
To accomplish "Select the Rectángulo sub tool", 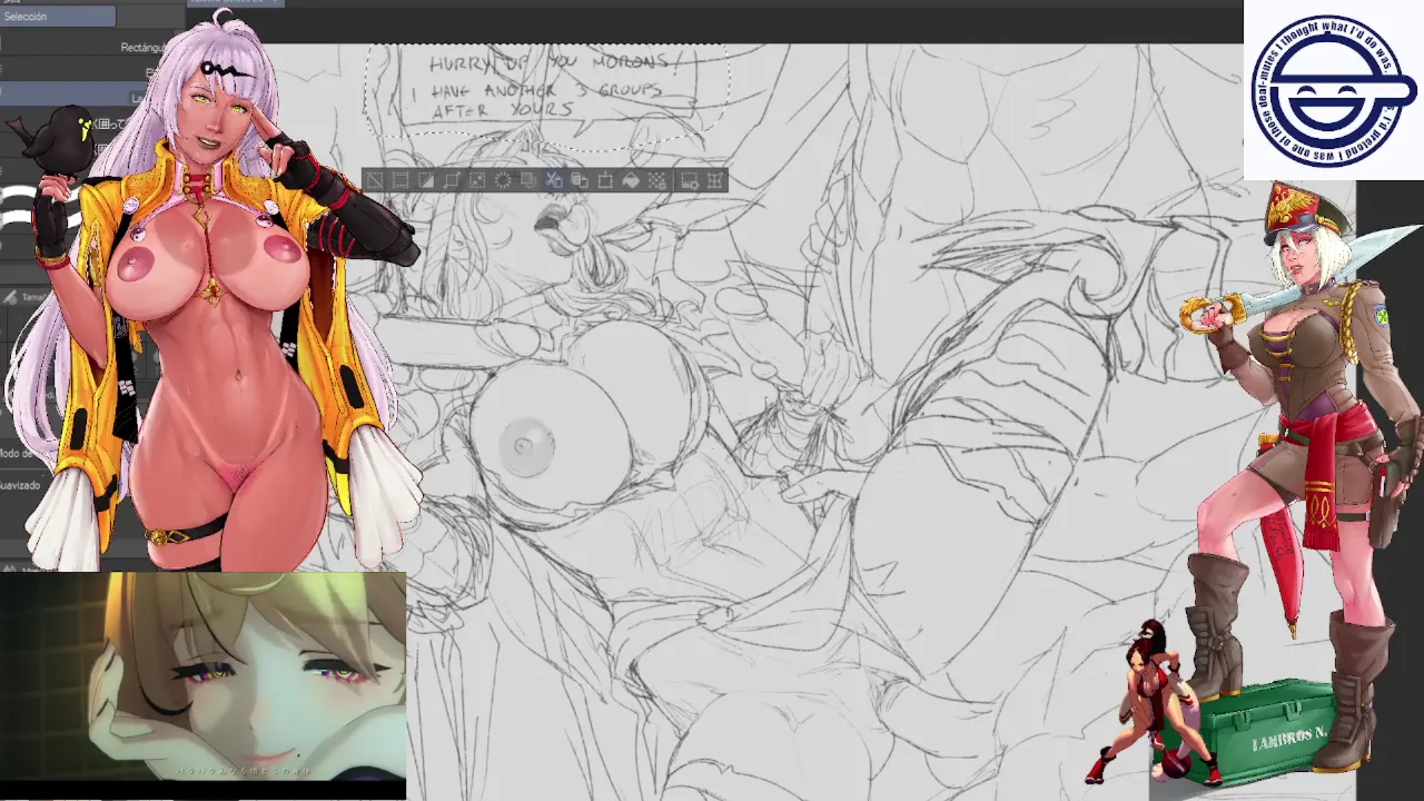I will click(x=140, y=47).
